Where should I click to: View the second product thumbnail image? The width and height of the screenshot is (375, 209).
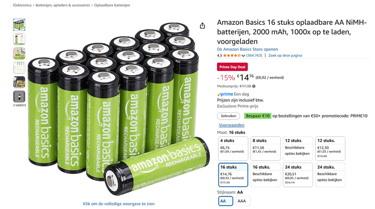[19, 39]
